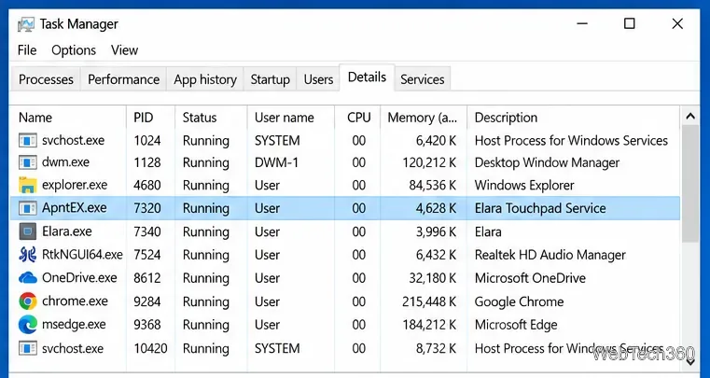Sort by the Description column header
710x378 pixels.
[573, 118]
